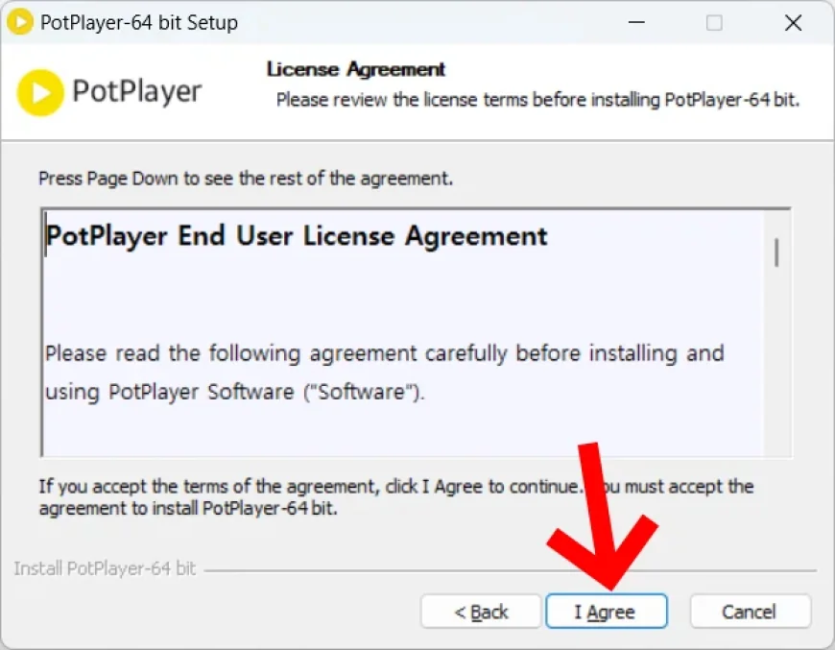The image size is (835, 650).
Task: Click the 'PotPlayer-64 bit Setup' window title
Action: pos(139,23)
